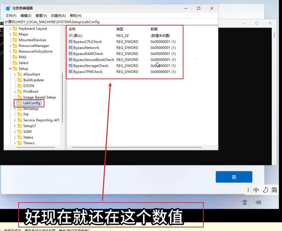Click the BypassRAMCheck value icon
Viewport: 282px width, 231px height.
coord(70,54)
